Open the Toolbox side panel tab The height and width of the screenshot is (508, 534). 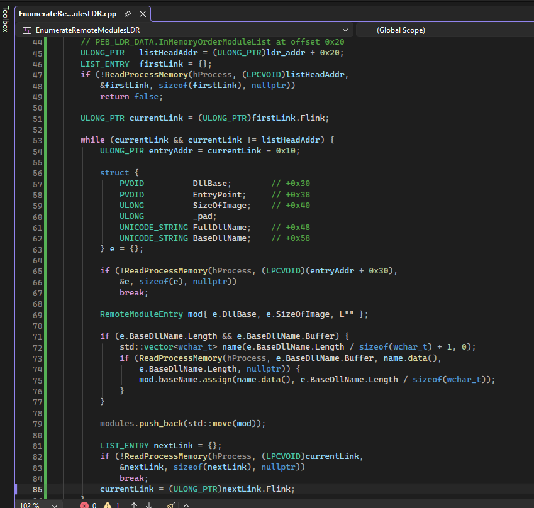(6, 19)
